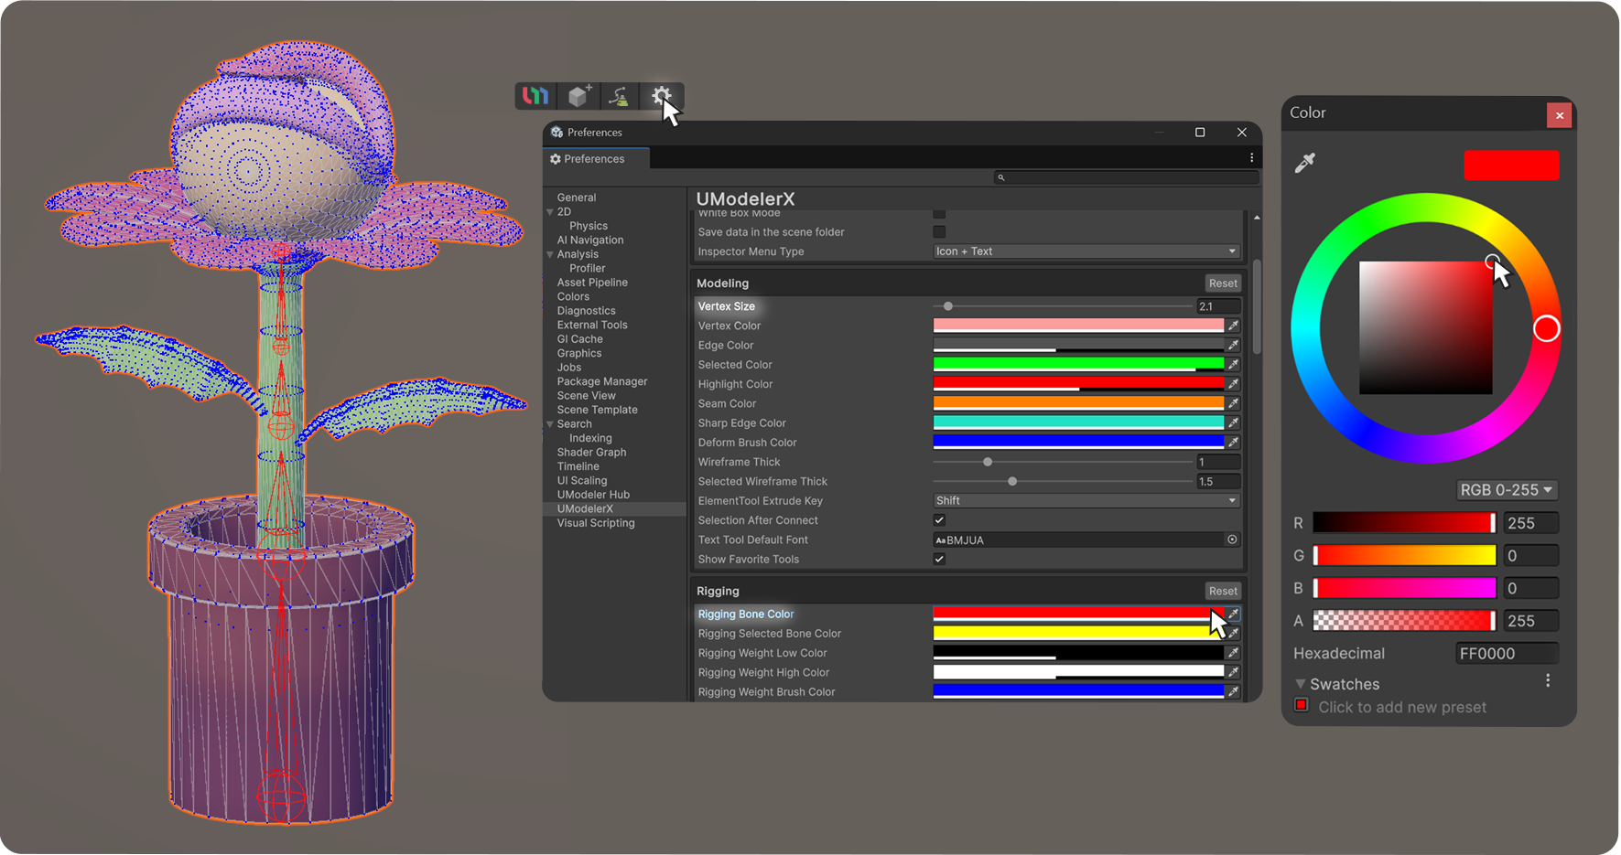Pick Vertex Color with its eyedropper
The image size is (1621, 855).
point(1234,326)
